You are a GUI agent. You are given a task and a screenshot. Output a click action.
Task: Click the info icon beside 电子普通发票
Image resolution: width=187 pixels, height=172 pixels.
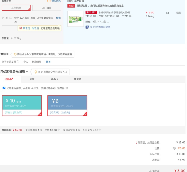(18, 62)
